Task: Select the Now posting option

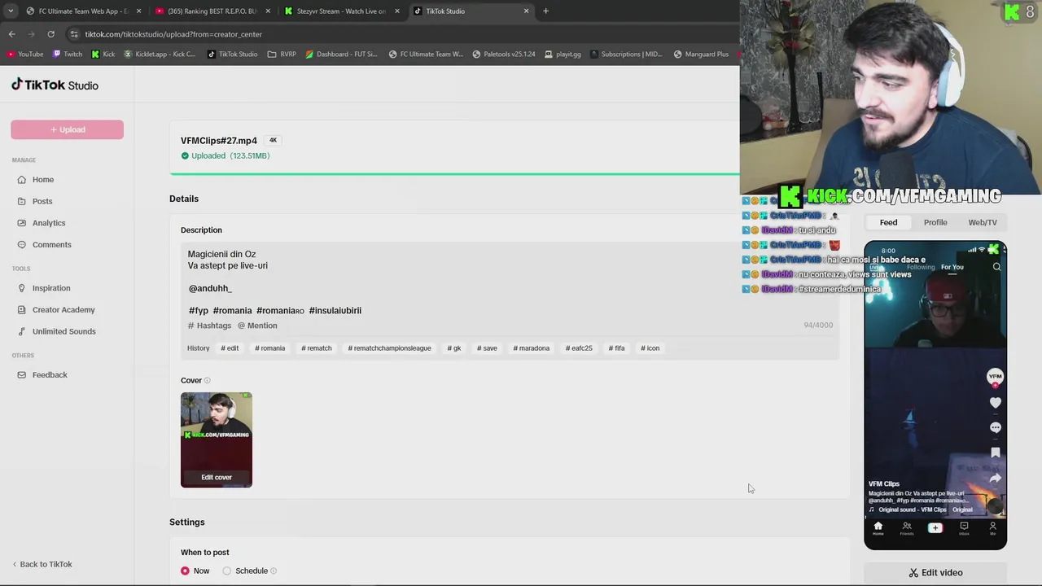Action: pyautogui.click(x=186, y=571)
